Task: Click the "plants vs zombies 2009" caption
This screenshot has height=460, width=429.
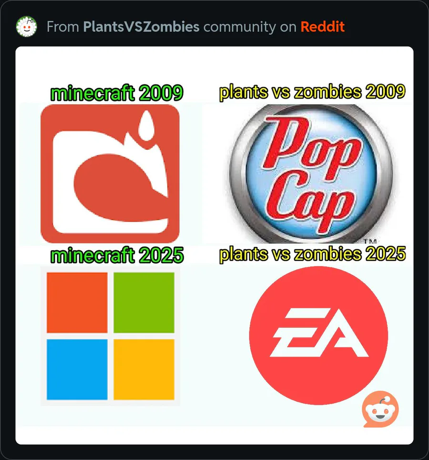Action: 312,92
